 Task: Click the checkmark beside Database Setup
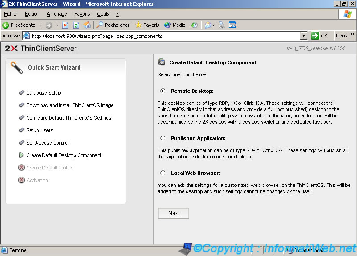pyautogui.click(x=21, y=93)
